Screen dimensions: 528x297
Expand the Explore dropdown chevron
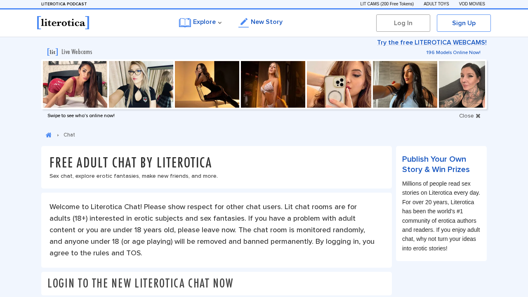tap(220, 23)
